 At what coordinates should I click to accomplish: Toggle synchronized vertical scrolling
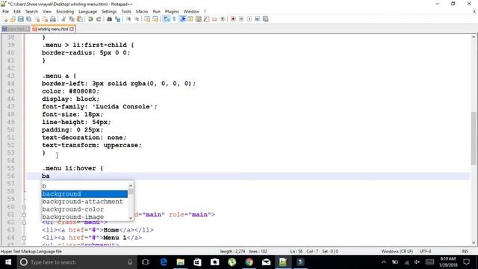(x=147, y=19)
